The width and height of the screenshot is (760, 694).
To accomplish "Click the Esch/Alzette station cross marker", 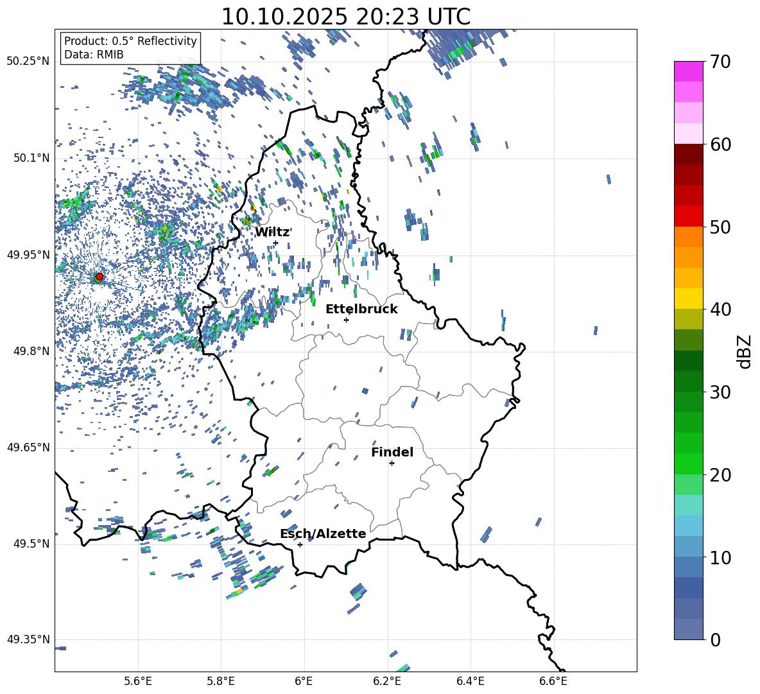I will [300, 544].
